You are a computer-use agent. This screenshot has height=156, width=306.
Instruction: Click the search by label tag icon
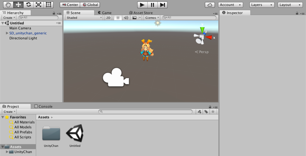point(206,111)
